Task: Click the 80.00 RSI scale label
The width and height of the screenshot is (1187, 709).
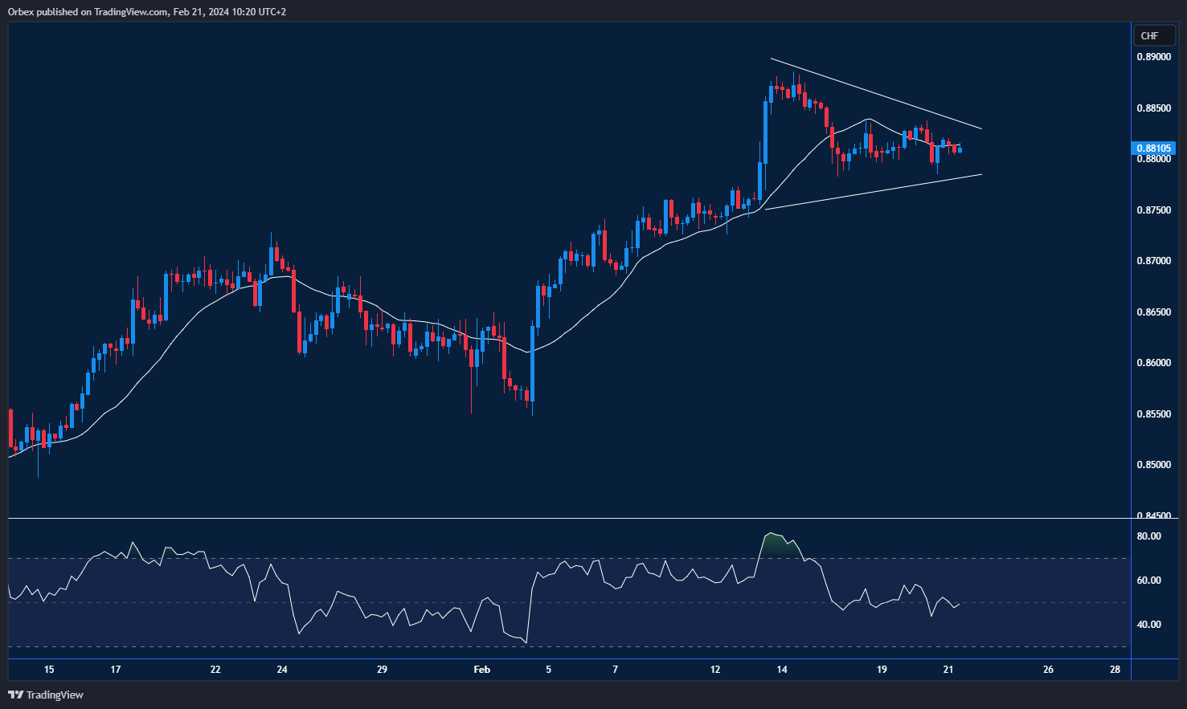Action: (x=1148, y=536)
